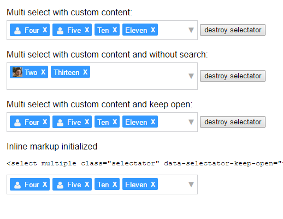Open dropdown arrow of inline markup select
Viewport: 283px width, 219px height.
pos(191,185)
